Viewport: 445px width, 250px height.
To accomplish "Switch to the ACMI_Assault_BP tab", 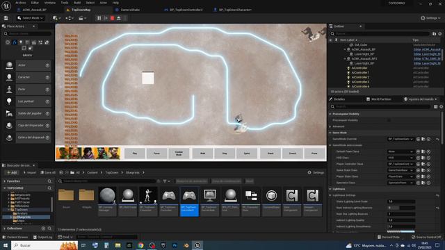I will tap(34, 10).
